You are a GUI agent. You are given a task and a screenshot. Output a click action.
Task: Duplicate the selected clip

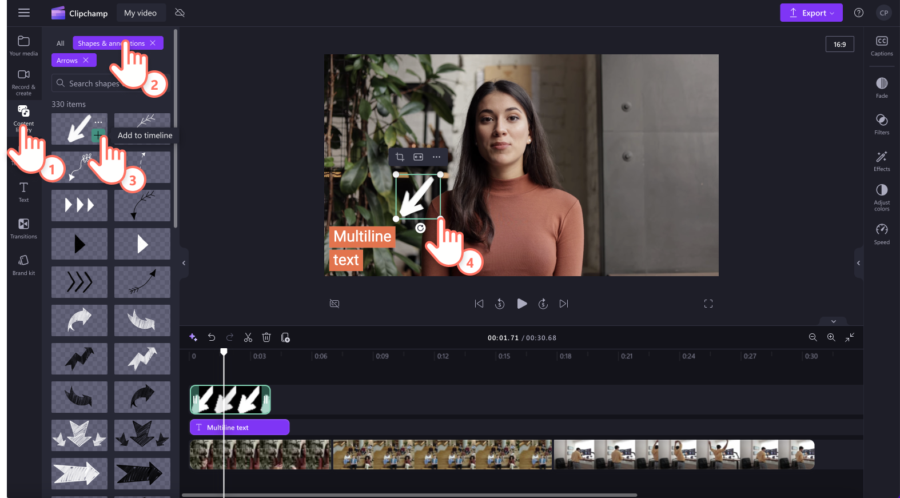coord(285,337)
